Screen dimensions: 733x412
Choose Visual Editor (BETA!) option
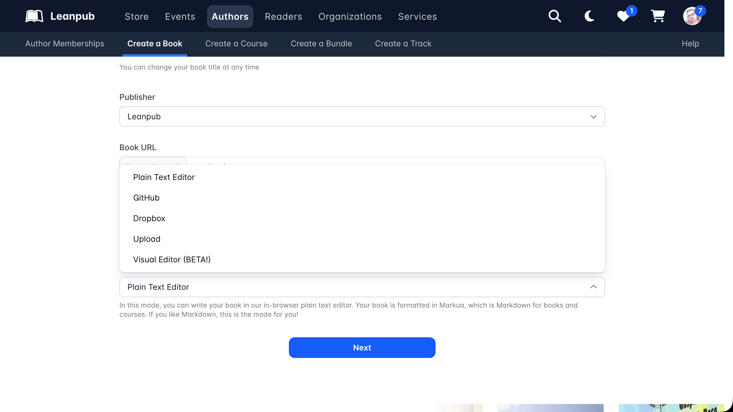click(x=362, y=260)
